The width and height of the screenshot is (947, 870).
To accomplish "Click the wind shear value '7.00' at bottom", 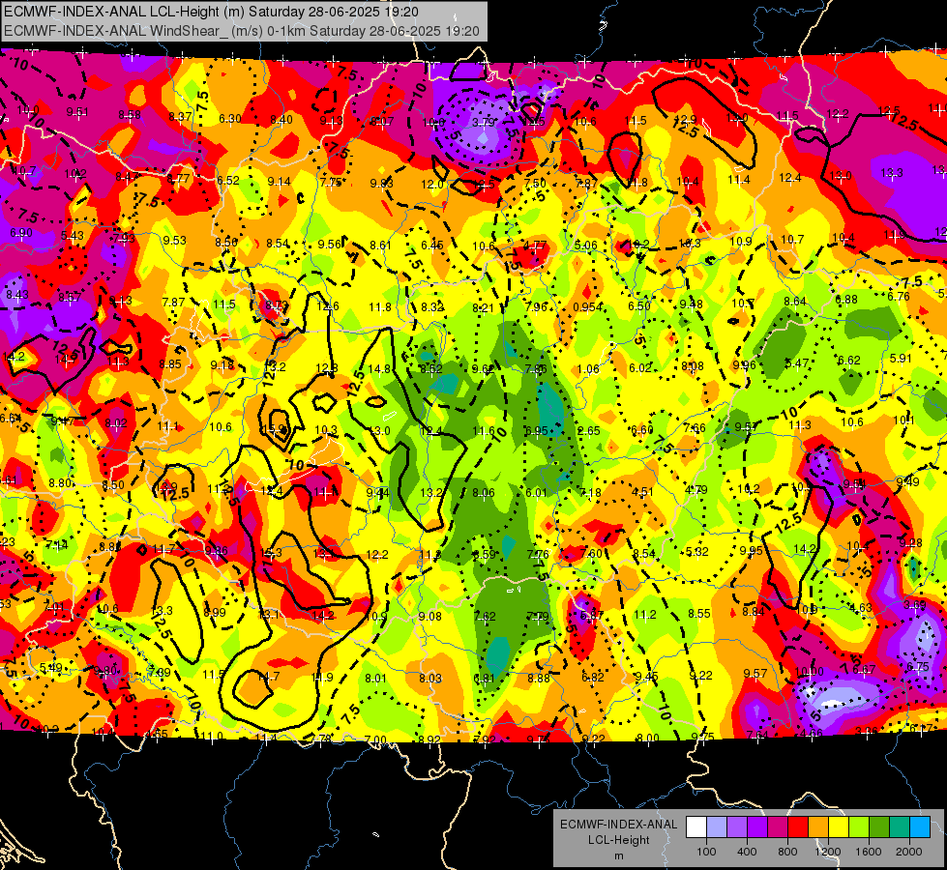I will tap(375, 740).
